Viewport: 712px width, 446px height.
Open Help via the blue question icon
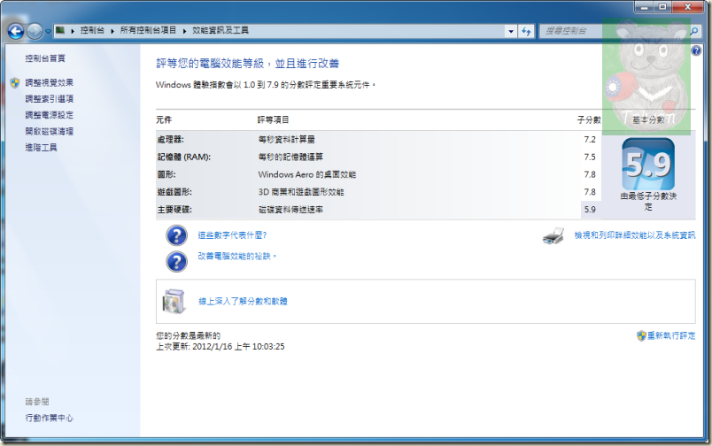coord(696,50)
